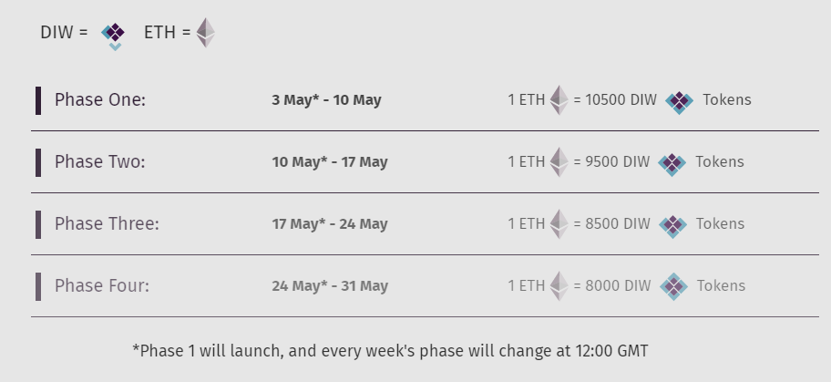Click the DIW logo in the legend

pos(113,36)
